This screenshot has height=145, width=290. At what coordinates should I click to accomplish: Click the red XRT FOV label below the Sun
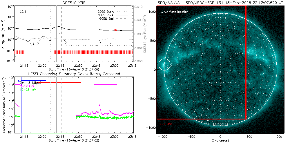point(166,124)
